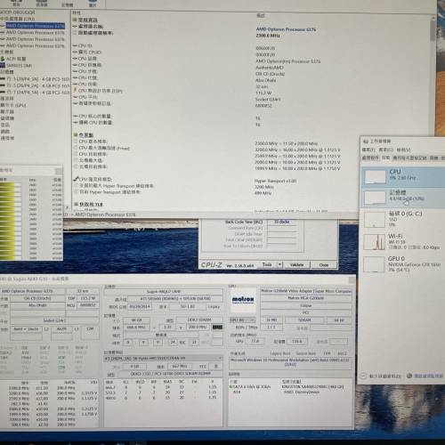
Task: Select the ACPI entry in HWiNFO tree
Action: coord(16,59)
